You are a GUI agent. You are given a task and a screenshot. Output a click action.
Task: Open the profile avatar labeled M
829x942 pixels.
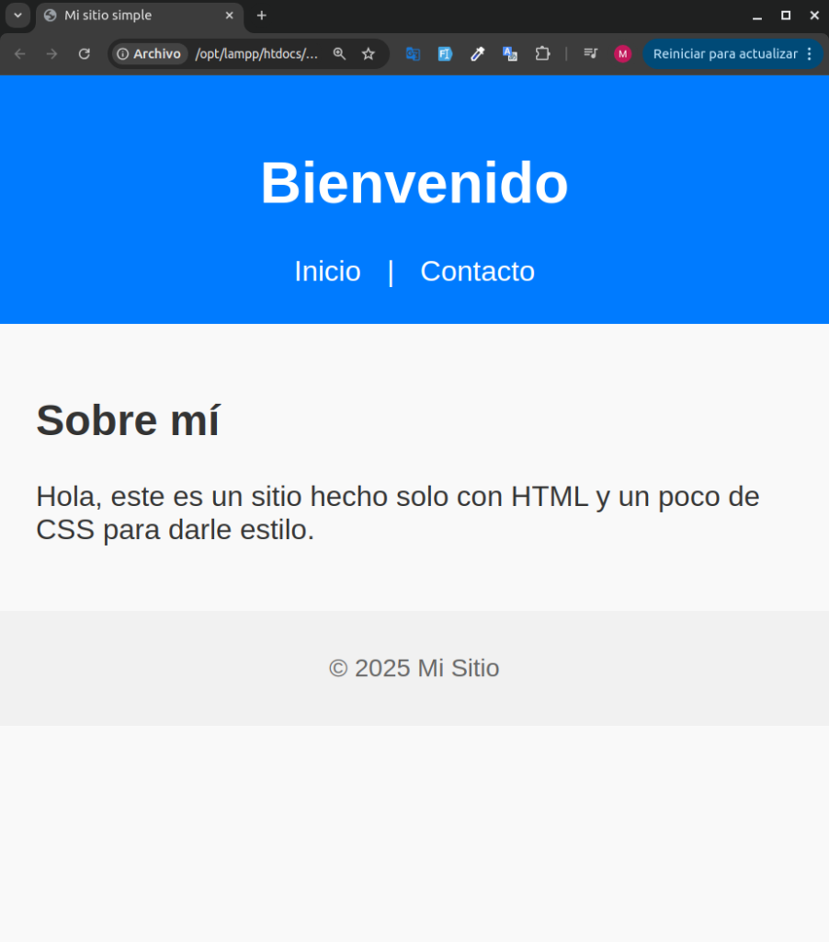[622, 54]
